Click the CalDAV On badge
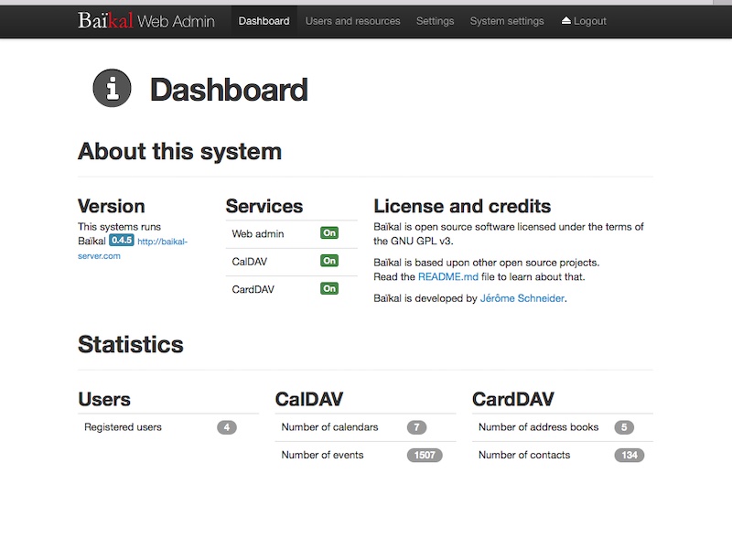 tap(329, 261)
